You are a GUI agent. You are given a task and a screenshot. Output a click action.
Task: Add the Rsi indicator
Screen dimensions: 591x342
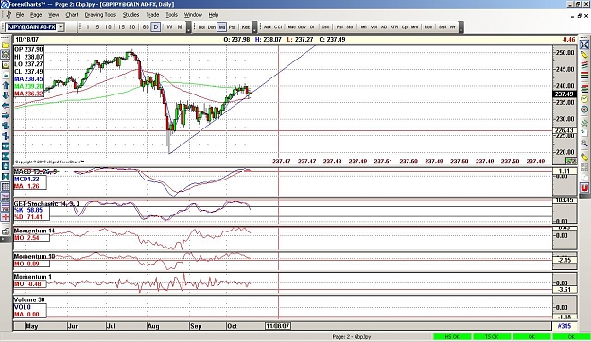click(x=339, y=27)
